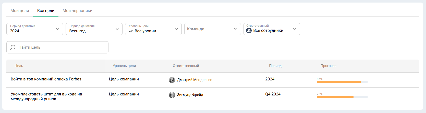This screenshot has width=426, height=113.
Task: Focus the Найти цель search field
Action: [61, 47]
